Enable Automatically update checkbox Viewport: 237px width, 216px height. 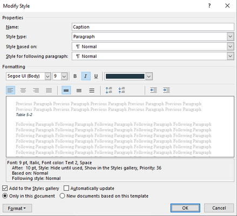(x=66, y=188)
